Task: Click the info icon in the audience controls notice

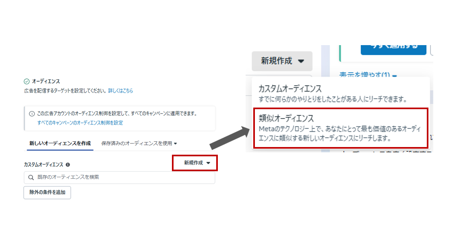Action: (32, 114)
